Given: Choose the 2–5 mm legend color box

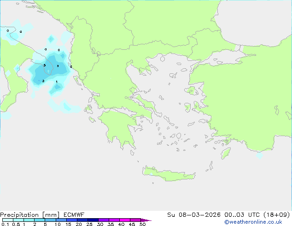Looking at the screenshot, I should point(40,220).
